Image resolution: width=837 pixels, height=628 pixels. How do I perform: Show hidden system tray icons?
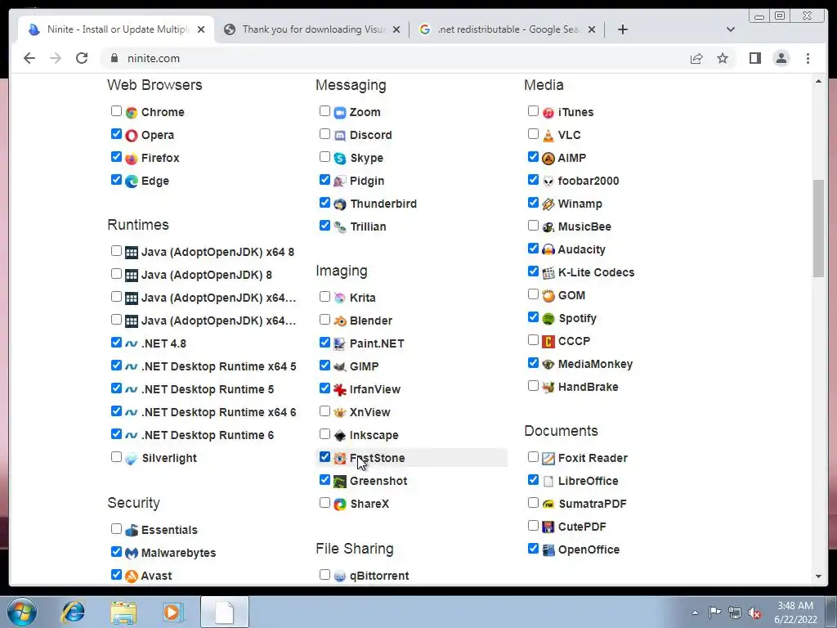695,612
